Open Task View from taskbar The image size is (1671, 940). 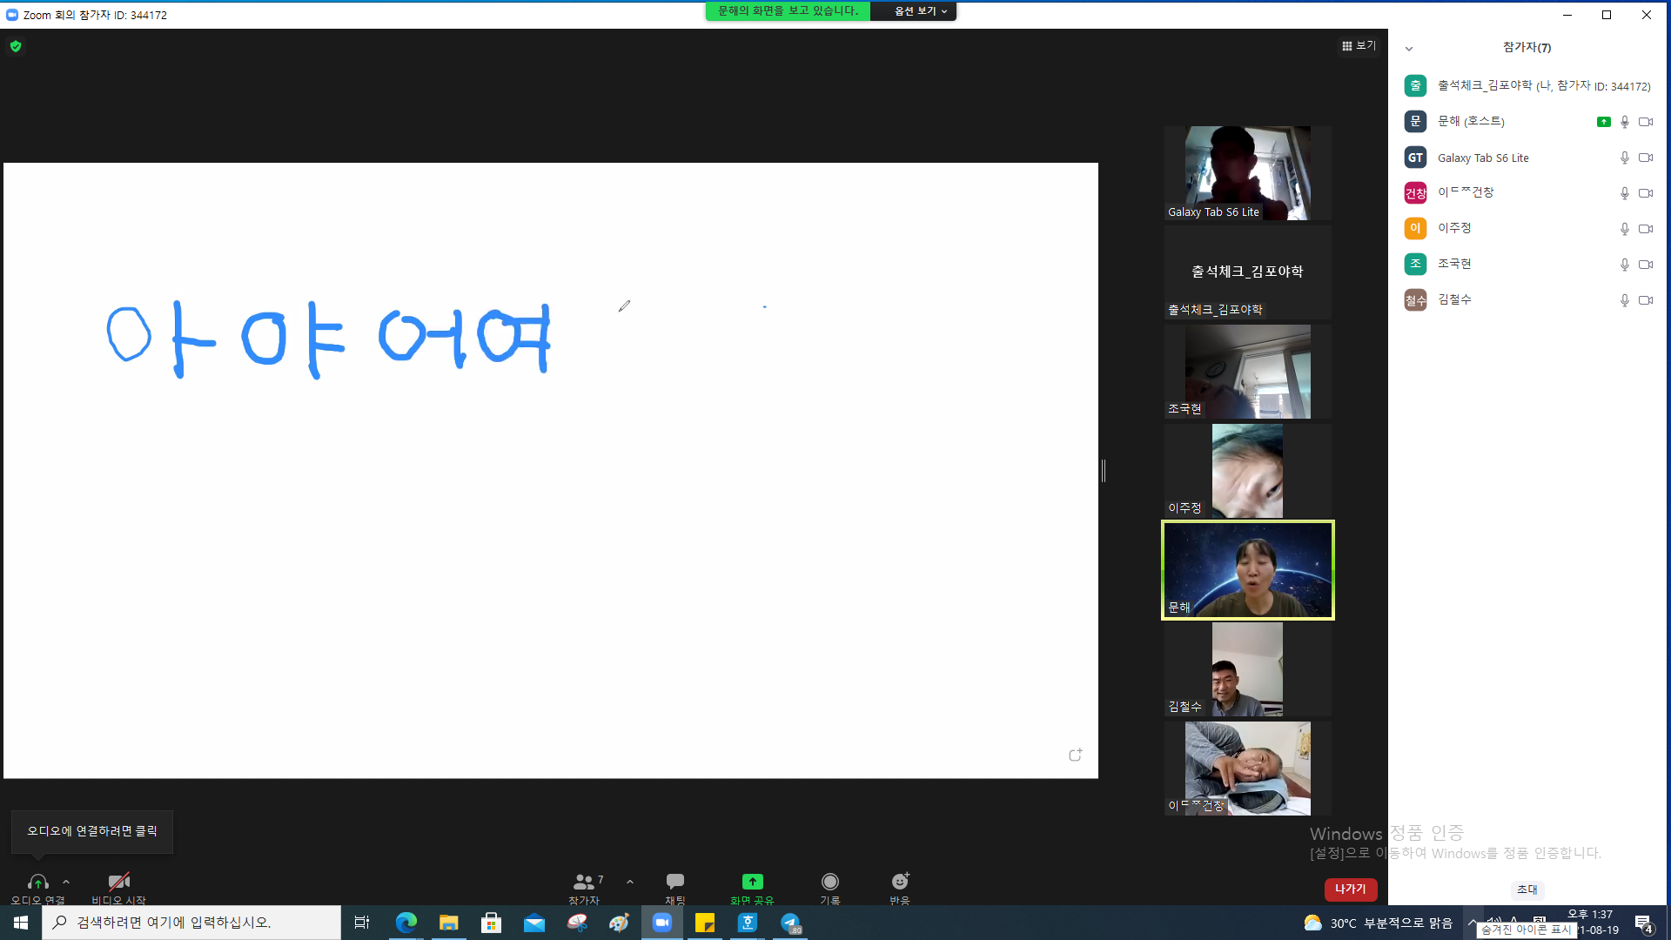coord(362,923)
